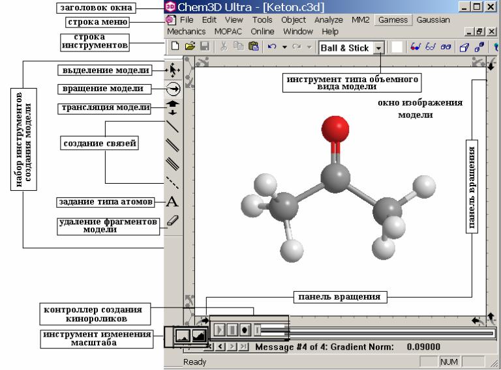Open the View menu
The width and height of the screenshot is (501, 370).
click(x=234, y=20)
